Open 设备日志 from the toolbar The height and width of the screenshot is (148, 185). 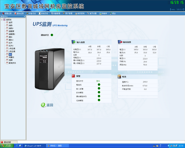(32, 14)
